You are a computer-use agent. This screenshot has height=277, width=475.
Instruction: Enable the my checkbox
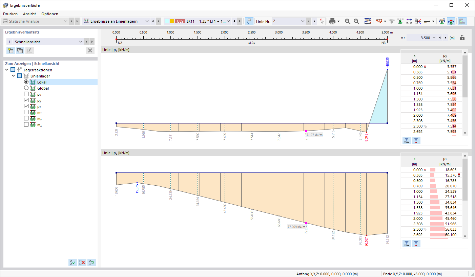click(26, 118)
